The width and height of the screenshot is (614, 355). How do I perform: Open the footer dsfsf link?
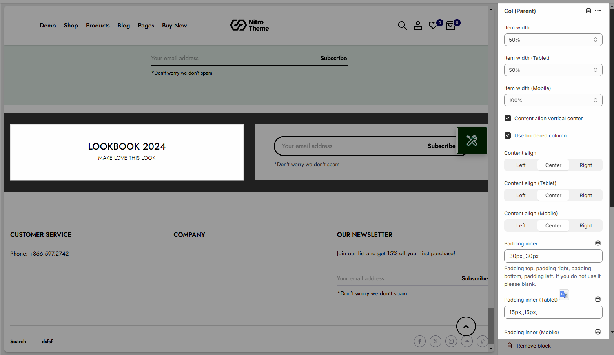[47, 342]
